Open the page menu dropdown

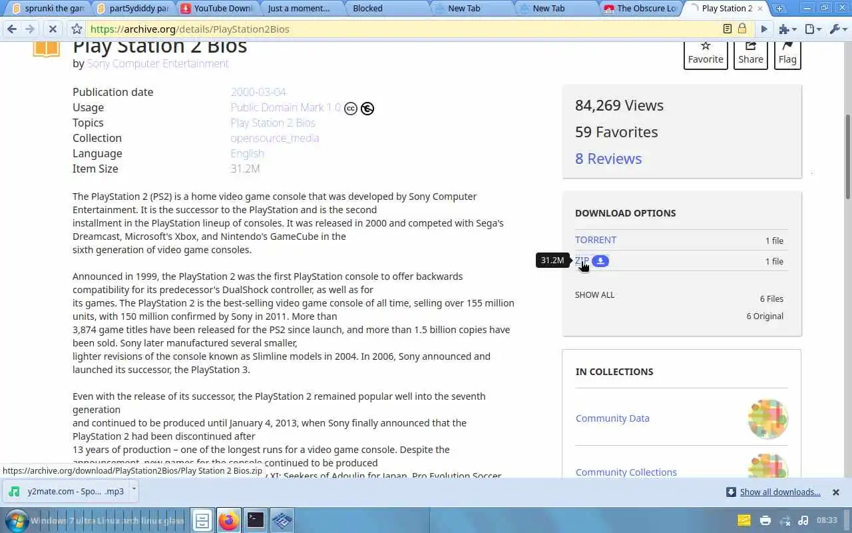tap(813, 29)
